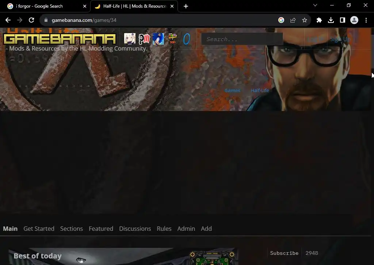Expand the tab search chevron

tap(315, 5)
